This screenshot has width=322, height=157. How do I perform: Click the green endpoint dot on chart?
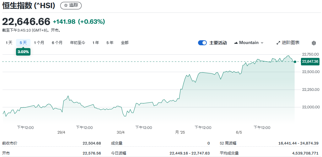(x=295, y=62)
